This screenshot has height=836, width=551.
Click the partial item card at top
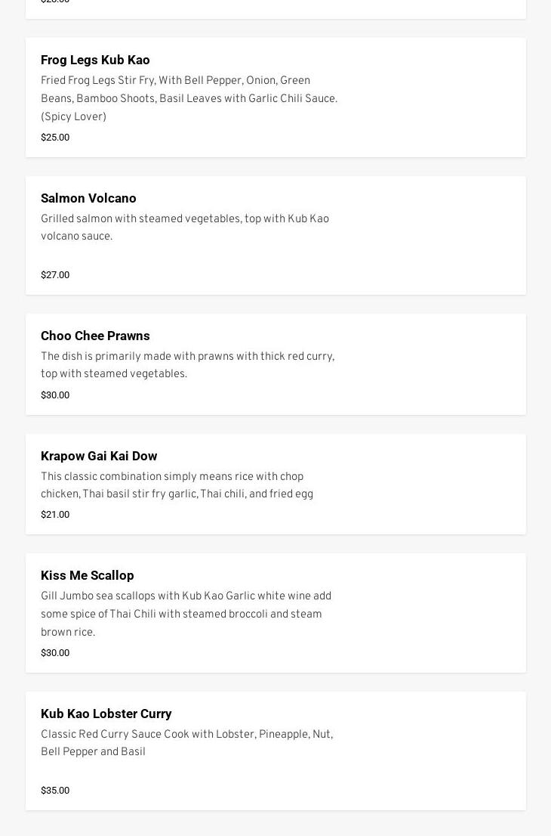point(275,8)
